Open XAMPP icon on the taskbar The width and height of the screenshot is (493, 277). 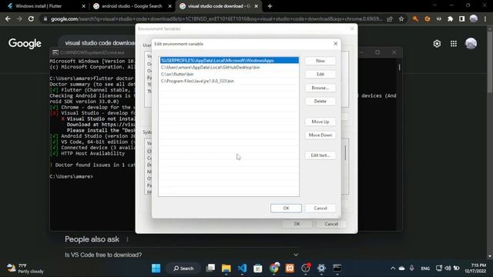290,269
